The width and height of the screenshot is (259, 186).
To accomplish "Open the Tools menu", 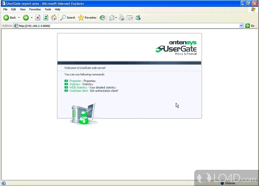I will [x=48, y=9].
